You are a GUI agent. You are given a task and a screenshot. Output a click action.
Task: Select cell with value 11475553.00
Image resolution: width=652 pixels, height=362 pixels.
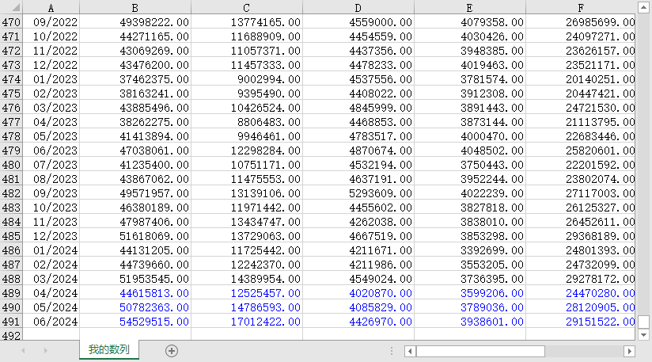[247, 179]
